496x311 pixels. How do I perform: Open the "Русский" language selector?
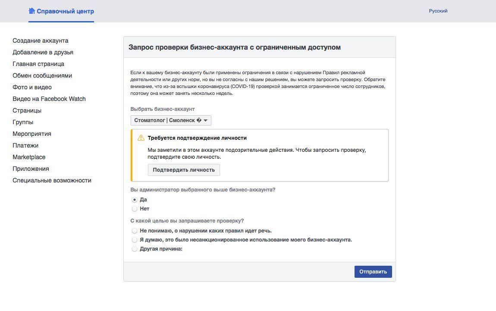click(438, 11)
